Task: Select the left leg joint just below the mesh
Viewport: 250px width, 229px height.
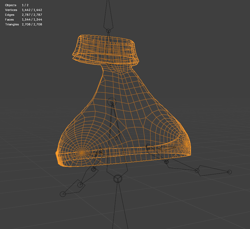Action: pos(94,169)
